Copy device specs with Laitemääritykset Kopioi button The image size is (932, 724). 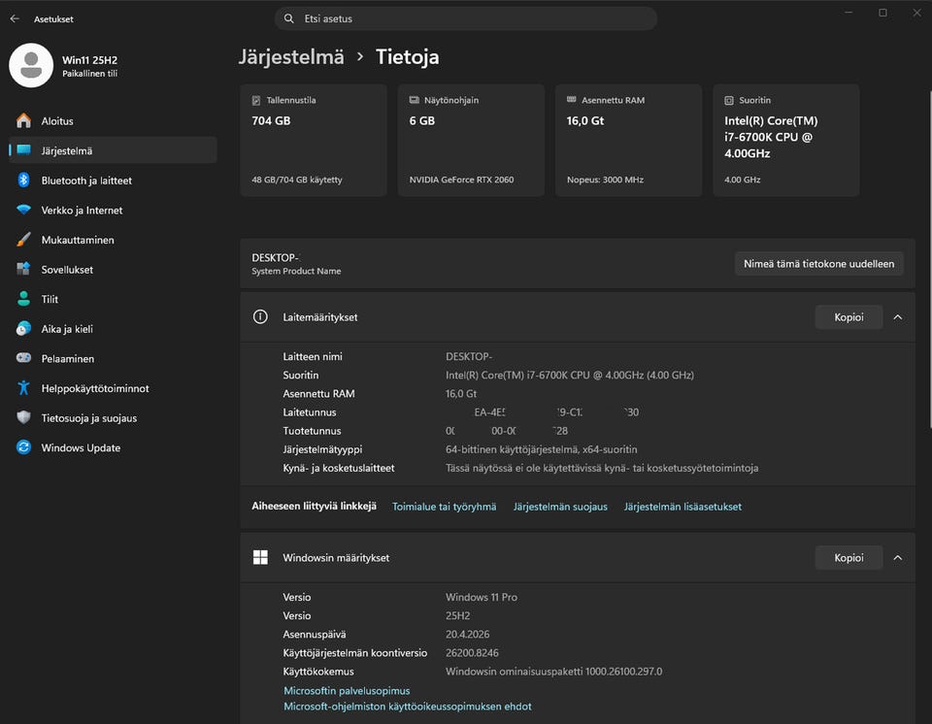848,317
